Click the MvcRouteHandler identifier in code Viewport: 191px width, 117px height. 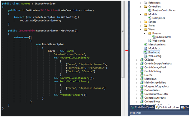(x=71, y=95)
